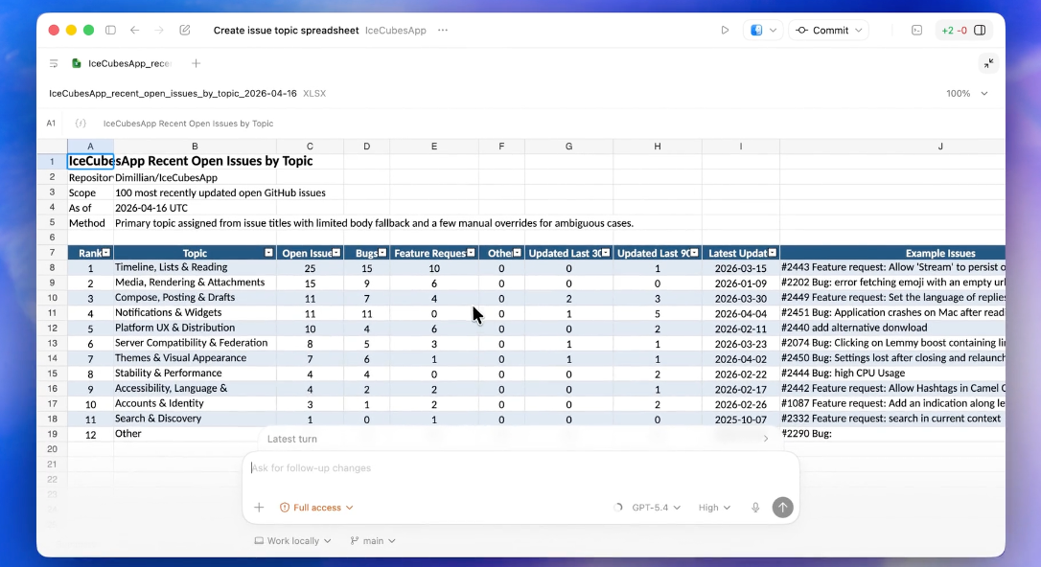The image size is (1041, 567).
Task: Click the microphone dictation icon
Action: pos(755,508)
